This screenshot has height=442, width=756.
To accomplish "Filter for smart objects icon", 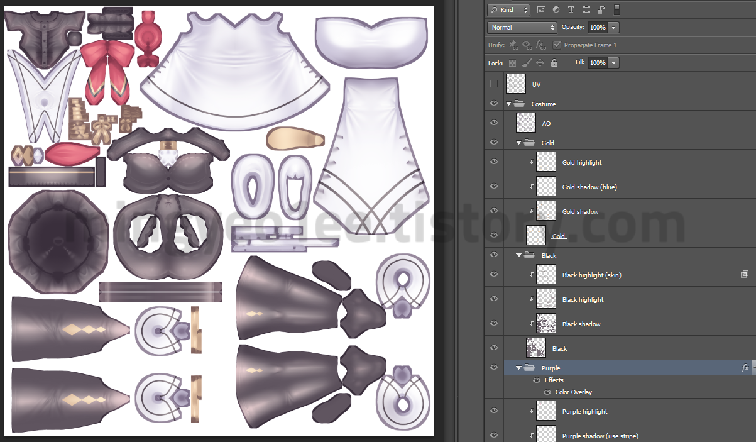I will point(601,9).
